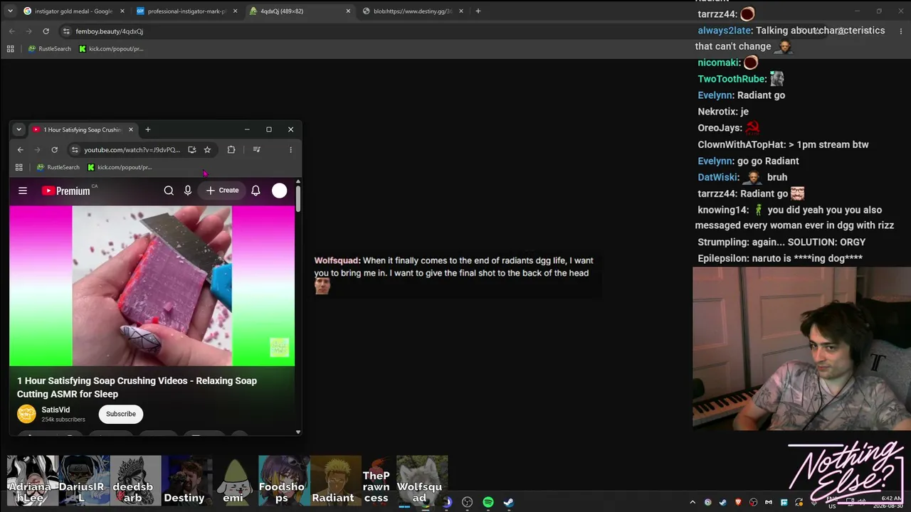
Task: Bookmark the YouTube page with the star
Action: (207, 150)
